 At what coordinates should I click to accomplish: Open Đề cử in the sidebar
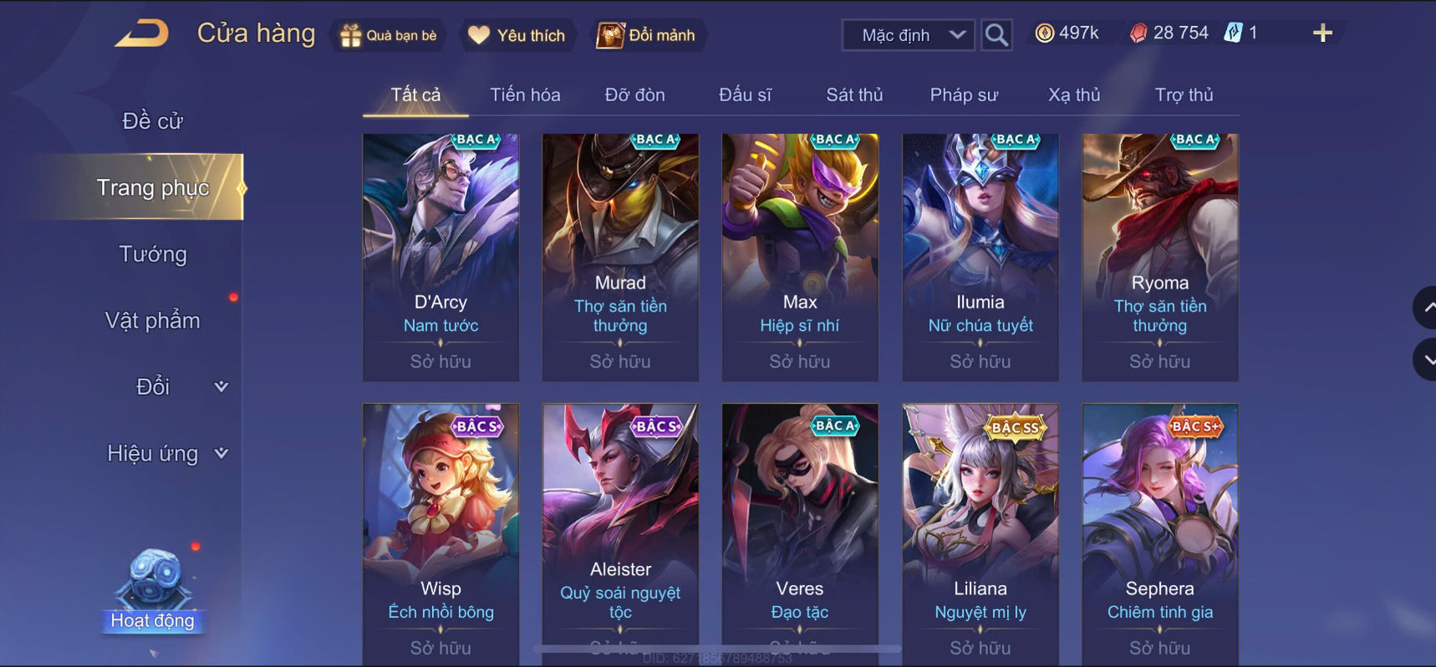click(x=153, y=121)
